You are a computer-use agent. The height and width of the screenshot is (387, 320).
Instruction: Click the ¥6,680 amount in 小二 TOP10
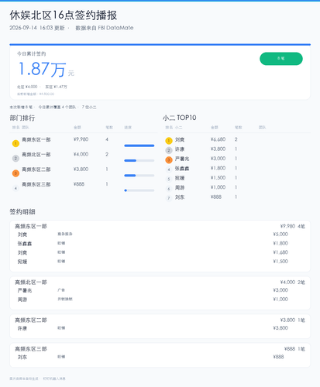(x=218, y=139)
